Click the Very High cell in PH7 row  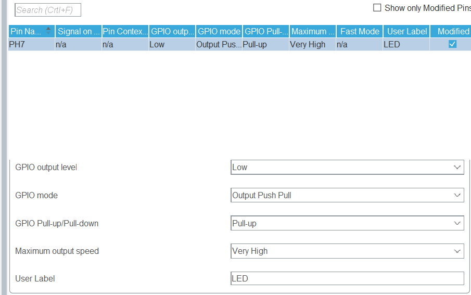tap(313, 44)
